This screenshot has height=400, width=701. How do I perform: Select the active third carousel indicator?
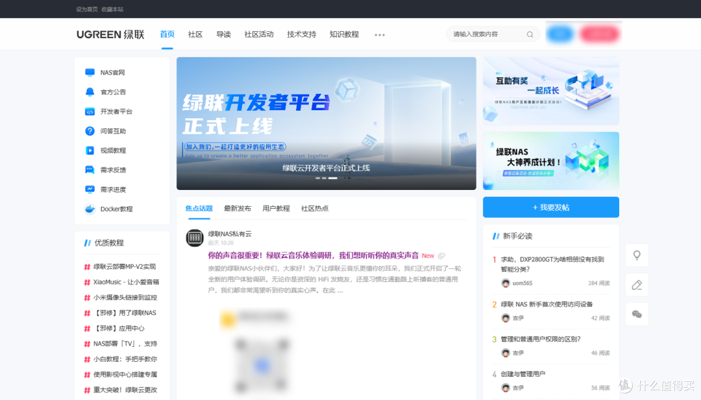[333, 178]
